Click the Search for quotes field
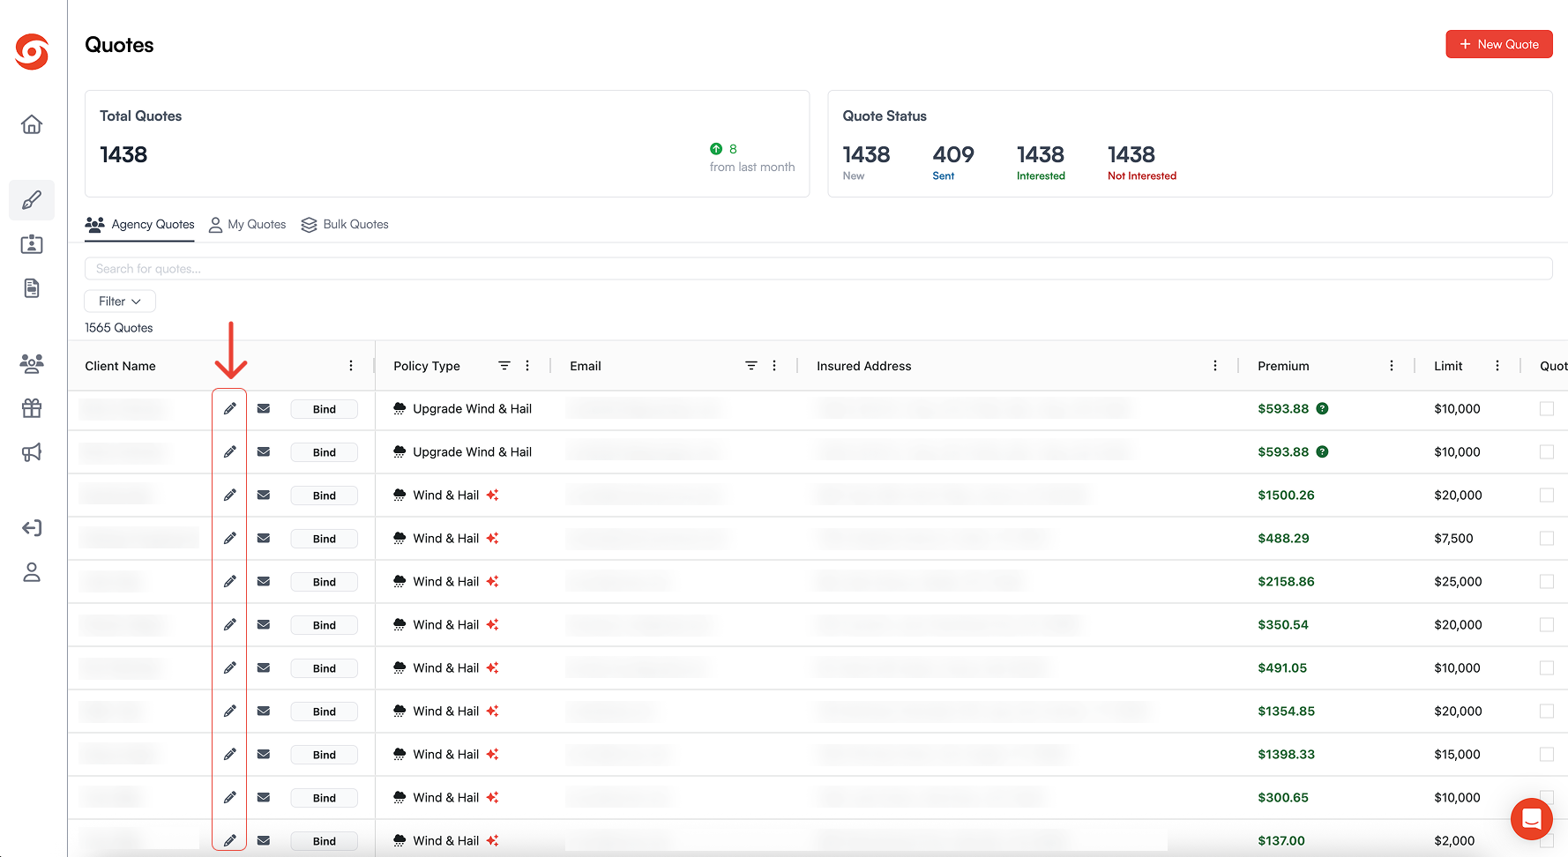1568x857 pixels. click(818, 268)
